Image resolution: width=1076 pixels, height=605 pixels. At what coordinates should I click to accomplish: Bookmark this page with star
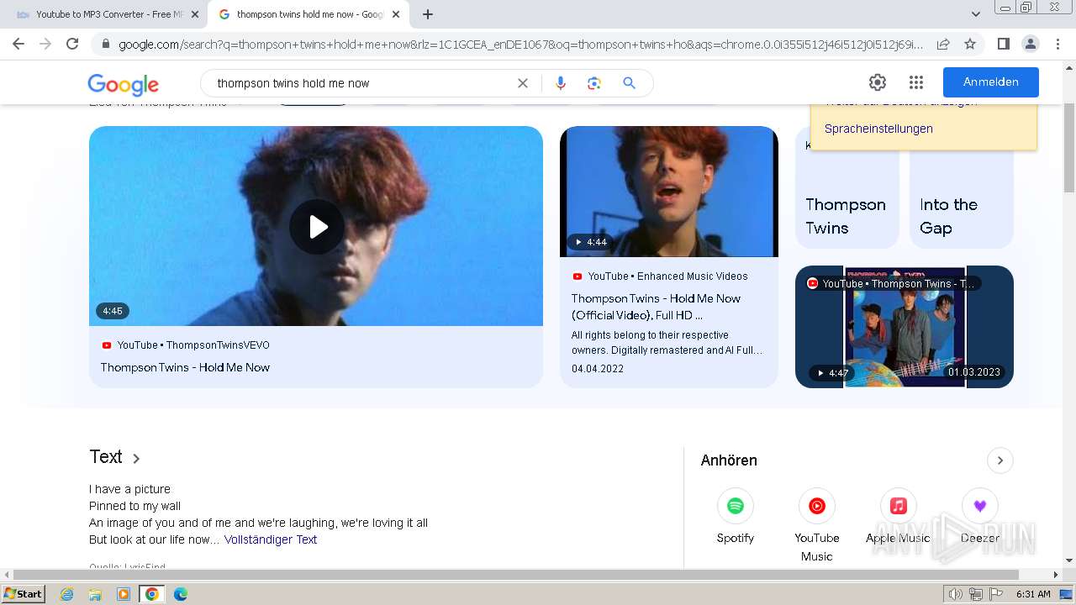(970, 44)
